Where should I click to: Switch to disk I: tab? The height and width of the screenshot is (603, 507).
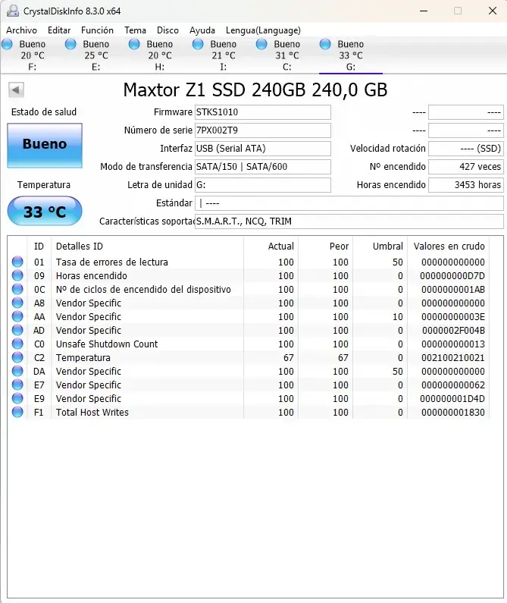click(x=224, y=55)
